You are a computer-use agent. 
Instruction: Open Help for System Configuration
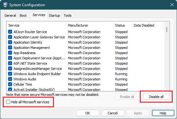163,113
